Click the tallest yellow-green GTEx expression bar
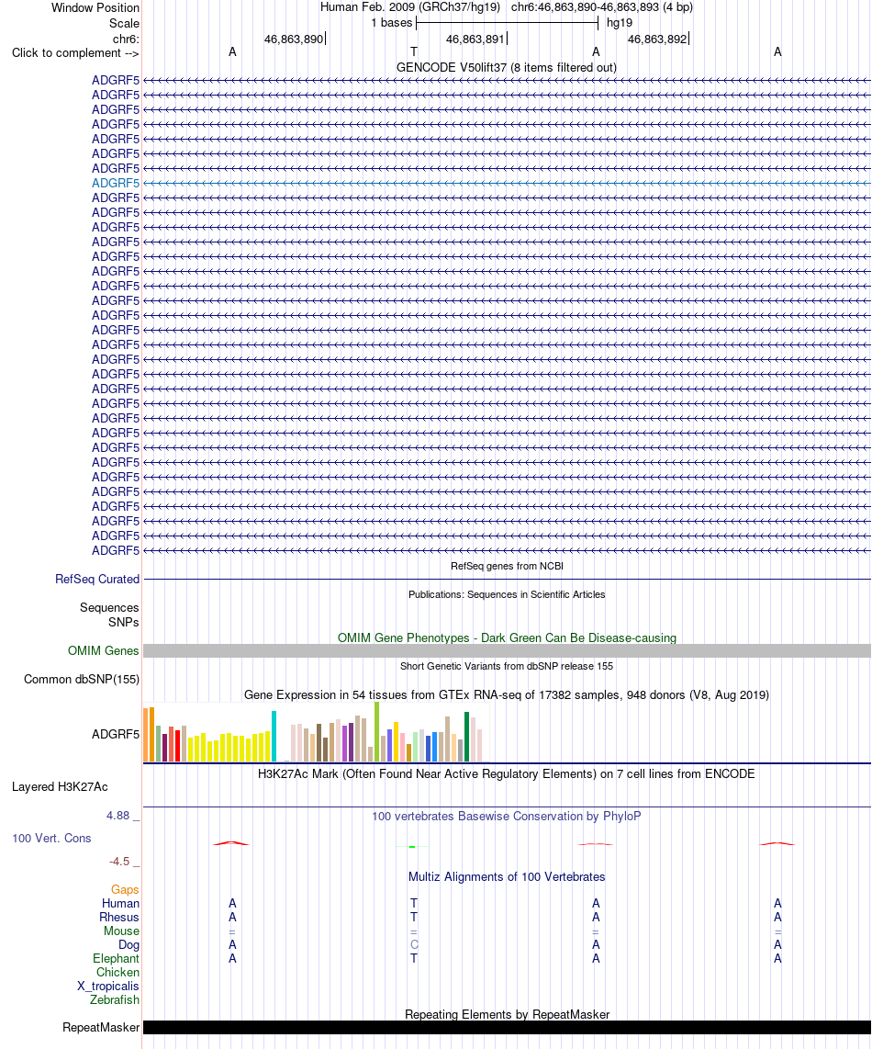This screenshot has width=872, height=1049. [376, 731]
